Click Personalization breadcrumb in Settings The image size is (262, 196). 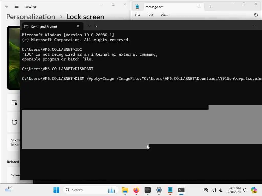pyautogui.click(x=31, y=17)
